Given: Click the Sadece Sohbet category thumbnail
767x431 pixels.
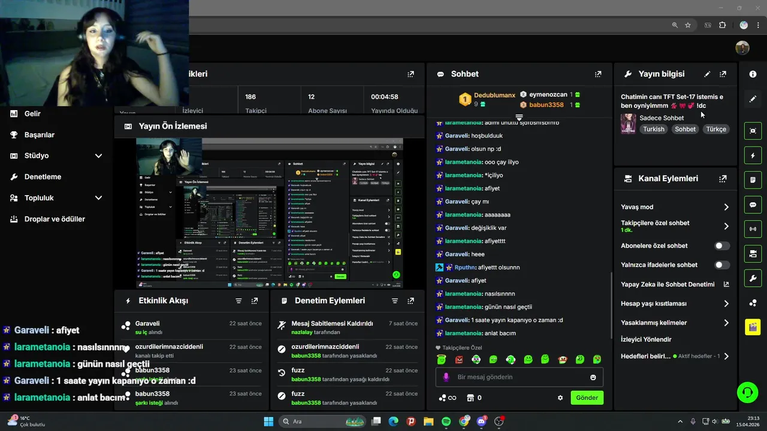Looking at the screenshot, I should click(628, 124).
